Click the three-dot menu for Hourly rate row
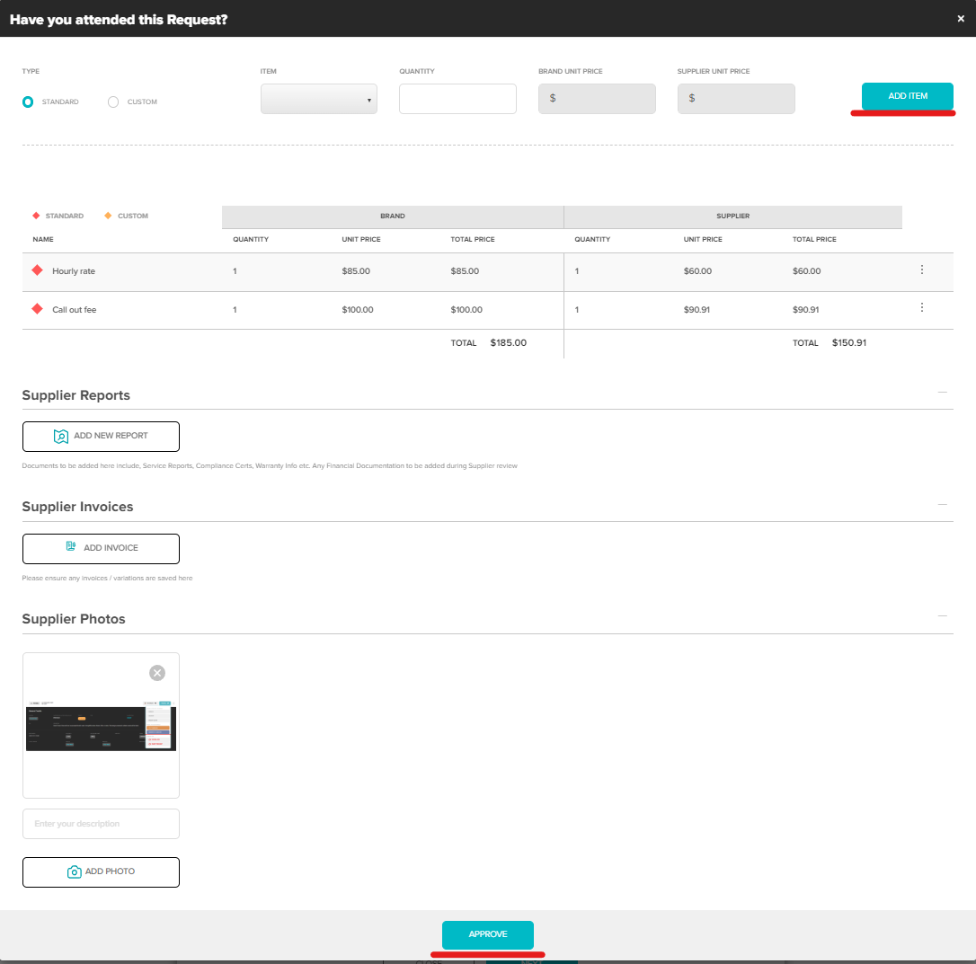976x964 pixels. pos(921,270)
